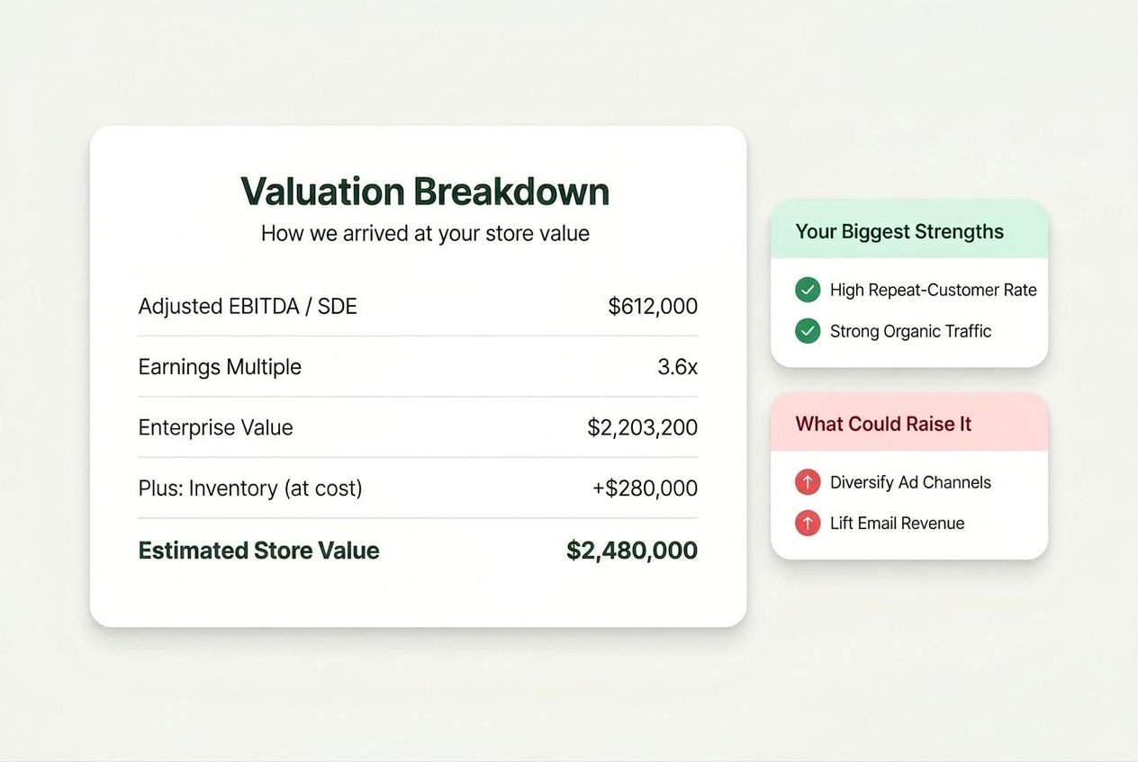Click the 'Estimated Store Value' label

258,551
